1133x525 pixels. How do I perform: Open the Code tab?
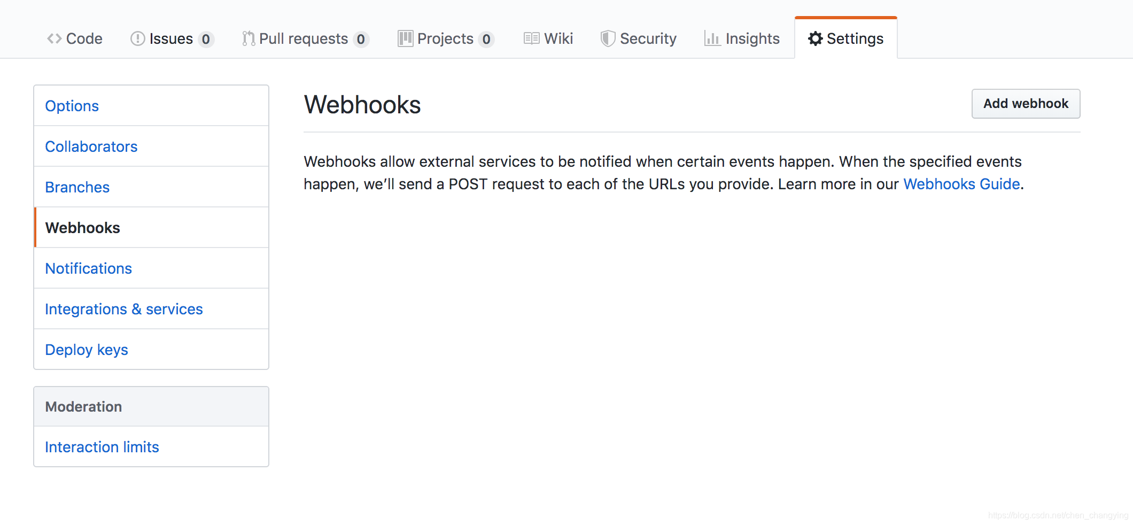[x=75, y=38]
